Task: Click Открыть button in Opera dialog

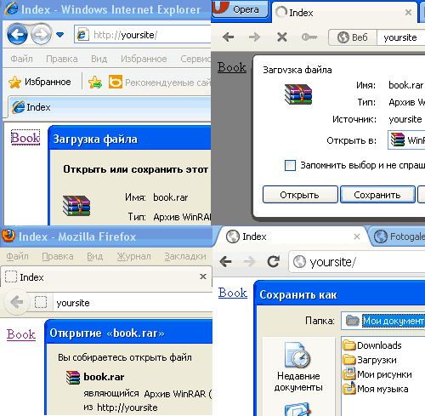Action: tap(300, 195)
